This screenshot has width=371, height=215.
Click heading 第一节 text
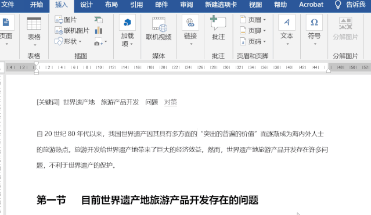click(x=51, y=200)
